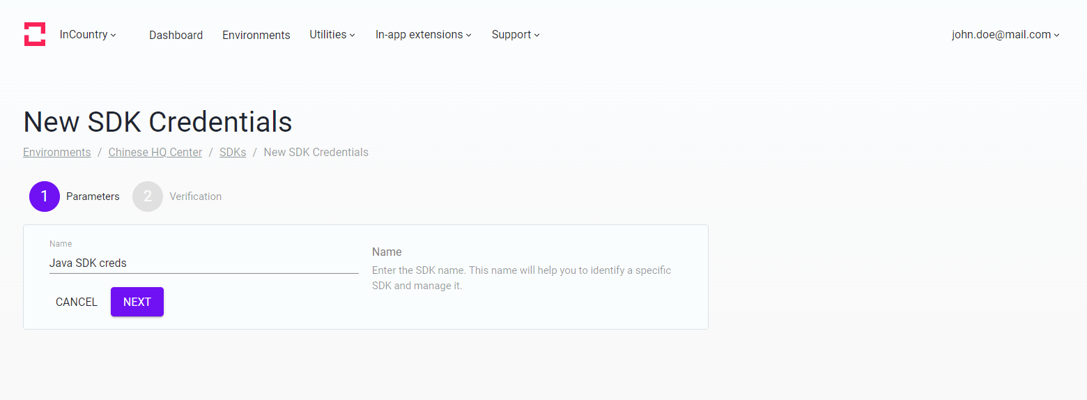The image size is (1087, 400).
Task: Navigate to Chinese HQ Center breadcrumb
Action: 155,152
